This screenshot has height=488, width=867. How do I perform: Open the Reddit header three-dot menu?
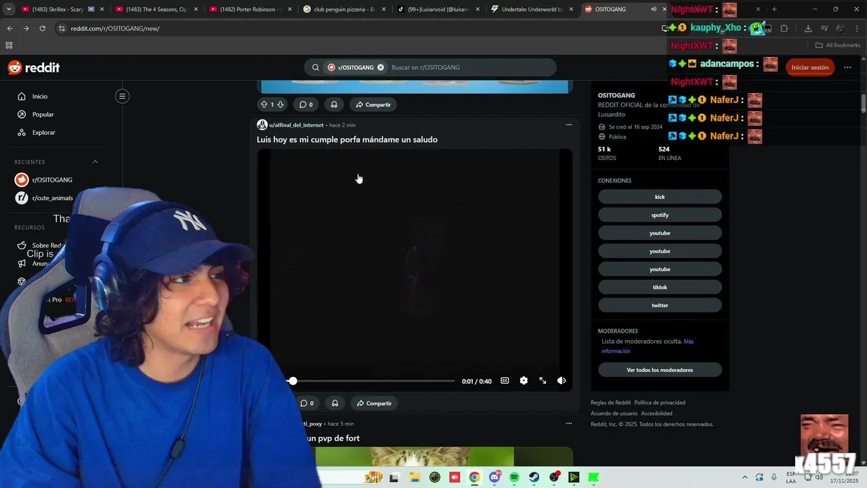(847, 67)
